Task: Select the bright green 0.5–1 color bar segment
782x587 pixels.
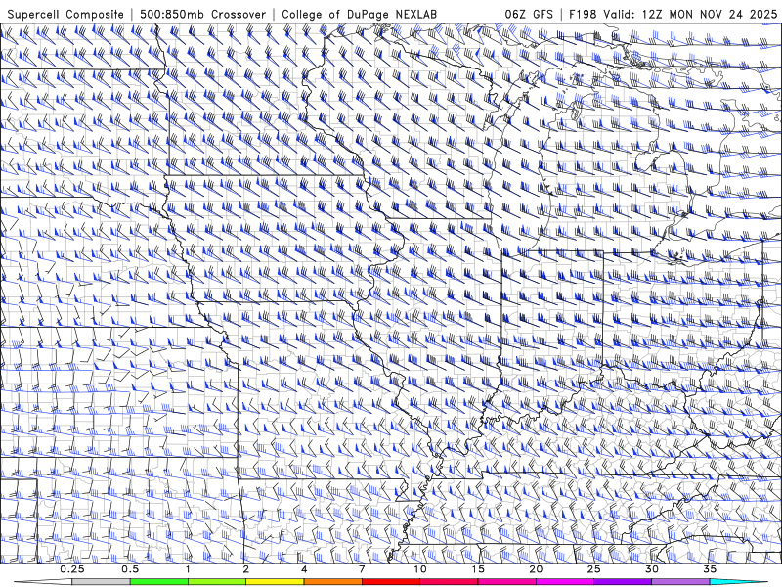Action: pyautogui.click(x=158, y=582)
